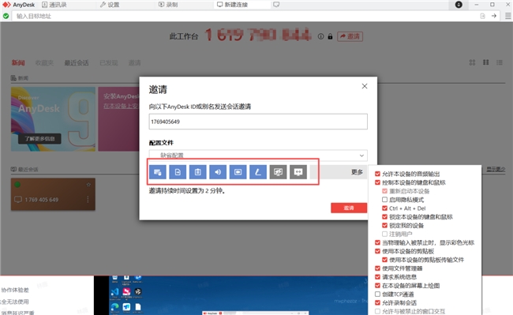This screenshot has height=315, width=513.
Task: Click the red 邀请 button in dialog
Action: pos(349,208)
